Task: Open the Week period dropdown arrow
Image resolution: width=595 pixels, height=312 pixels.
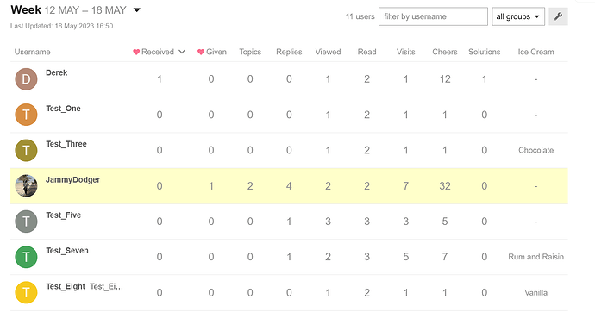Action: 137,10
